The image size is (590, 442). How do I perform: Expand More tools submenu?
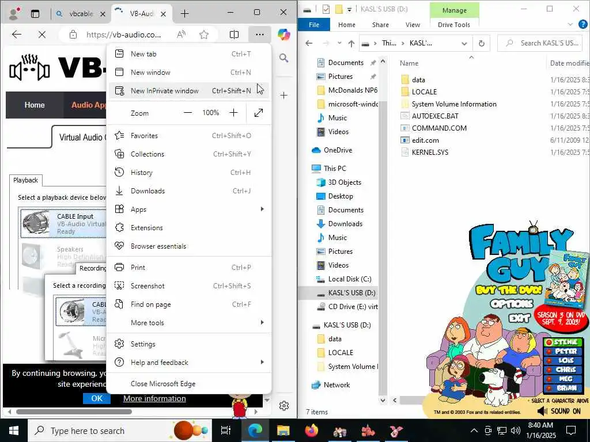(189, 323)
